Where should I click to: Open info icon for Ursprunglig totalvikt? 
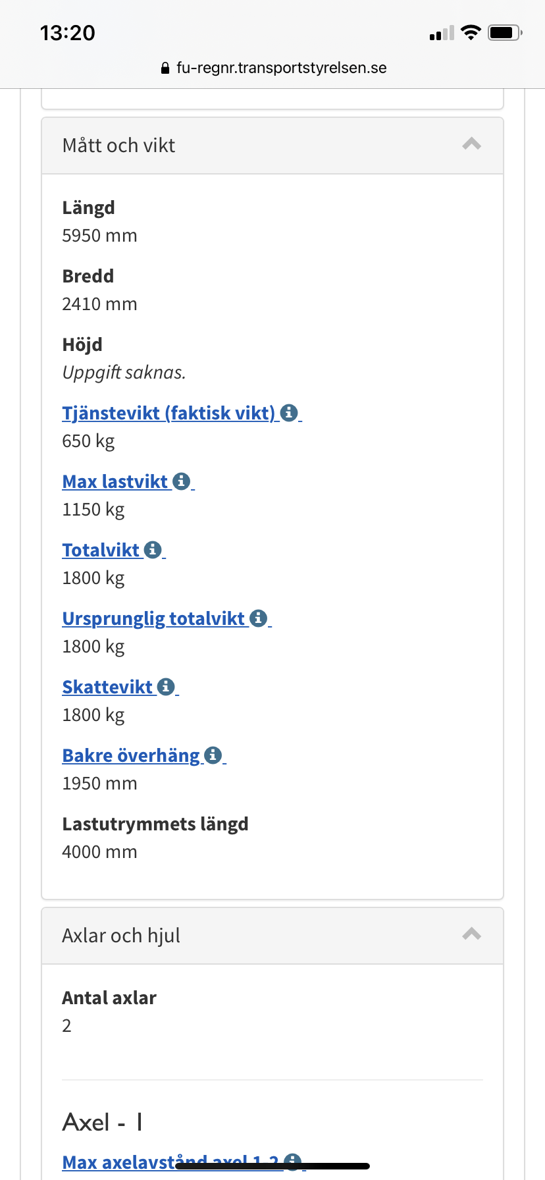pos(259,618)
